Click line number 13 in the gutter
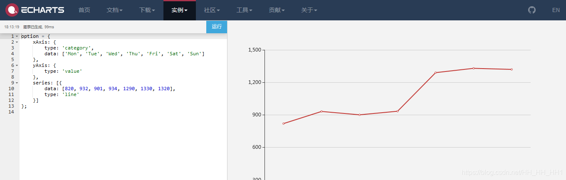Screen dimensions: 566x180 click(11, 106)
